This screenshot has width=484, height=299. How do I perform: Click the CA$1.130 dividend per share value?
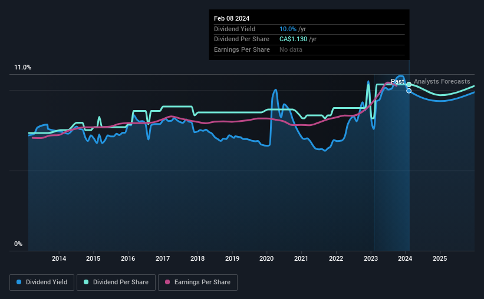[293, 39]
